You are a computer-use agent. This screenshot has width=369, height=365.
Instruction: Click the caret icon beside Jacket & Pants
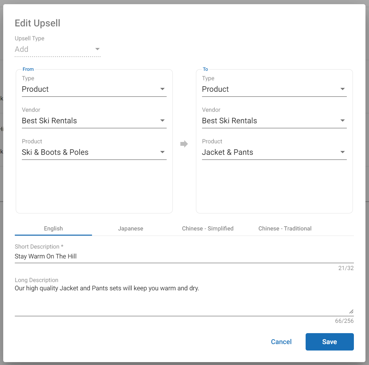point(343,152)
